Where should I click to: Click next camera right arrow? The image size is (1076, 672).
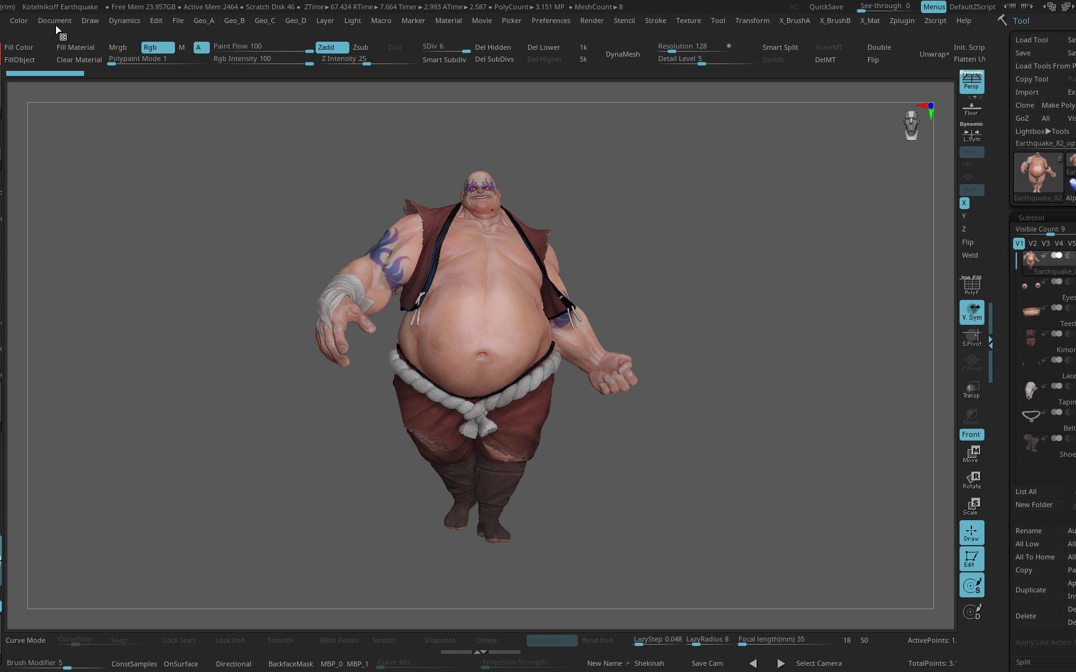pos(781,663)
